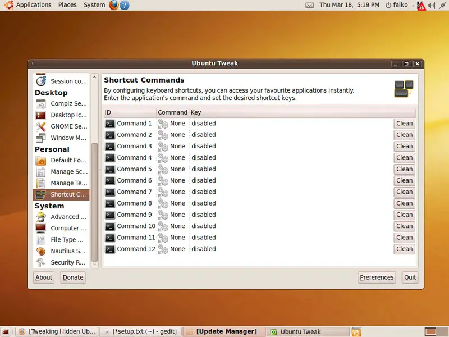449x337 pixels.
Task: Open Computer details icon in sidebar
Action: [x=40, y=229]
